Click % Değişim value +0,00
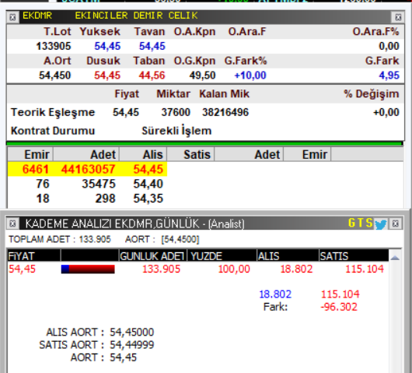 386,112
